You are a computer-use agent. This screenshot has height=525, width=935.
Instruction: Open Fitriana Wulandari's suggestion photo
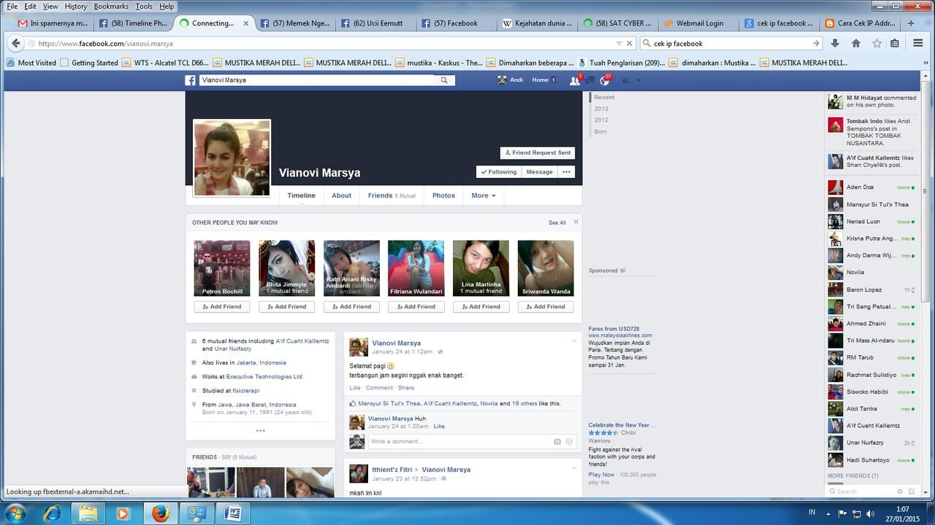(x=416, y=268)
